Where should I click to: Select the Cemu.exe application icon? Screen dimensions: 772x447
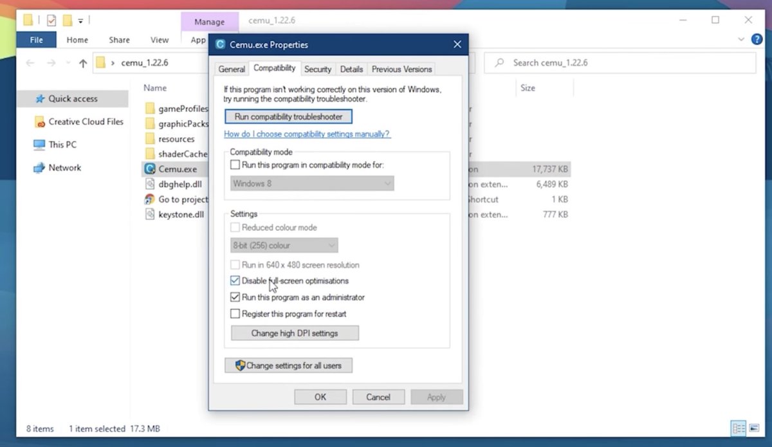(x=150, y=169)
